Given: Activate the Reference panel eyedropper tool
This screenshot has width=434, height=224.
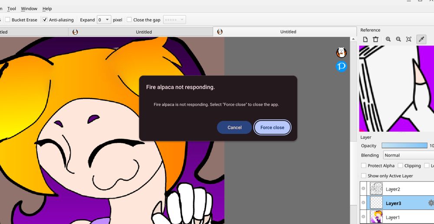Looking at the screenshot, I should pyautogui.click(x=421, y=40).
